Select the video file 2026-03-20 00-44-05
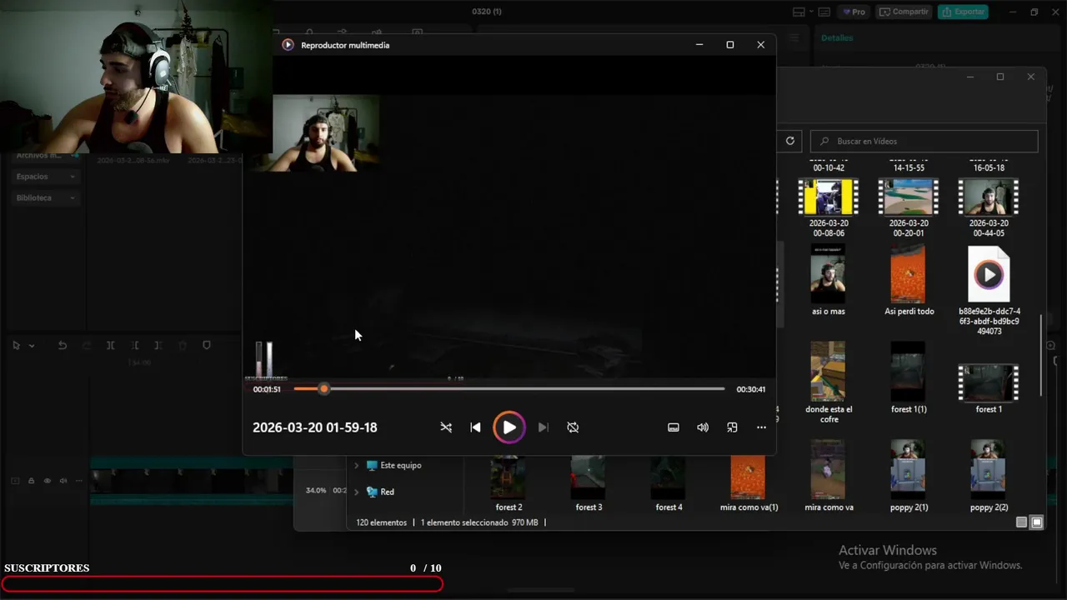 (989, 208)
